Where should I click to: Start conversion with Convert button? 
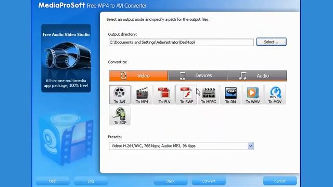209,181
